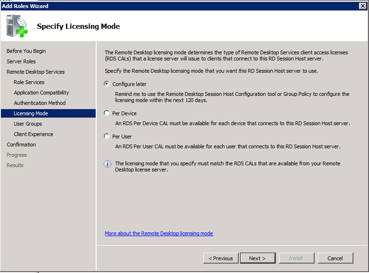Image resolution: width=369 pixels, height=273 pixels.
Task: Click the 120 days reminder description
Action: point(232,97)
